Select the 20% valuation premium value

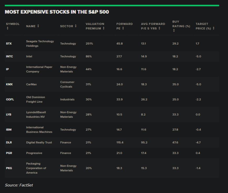pos(89,168)
